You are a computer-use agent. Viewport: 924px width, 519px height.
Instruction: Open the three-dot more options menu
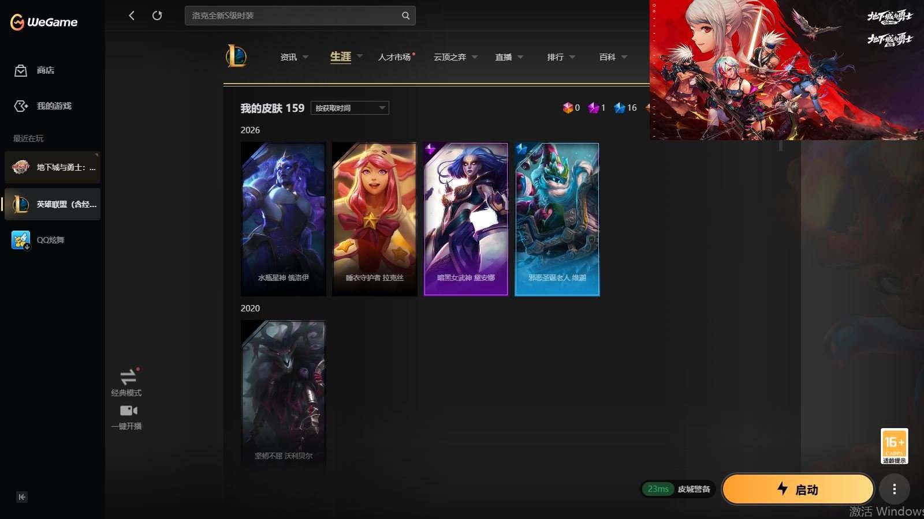click(895, 489)
